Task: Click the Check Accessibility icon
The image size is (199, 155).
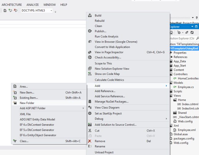Action: [x=90, y=57]
